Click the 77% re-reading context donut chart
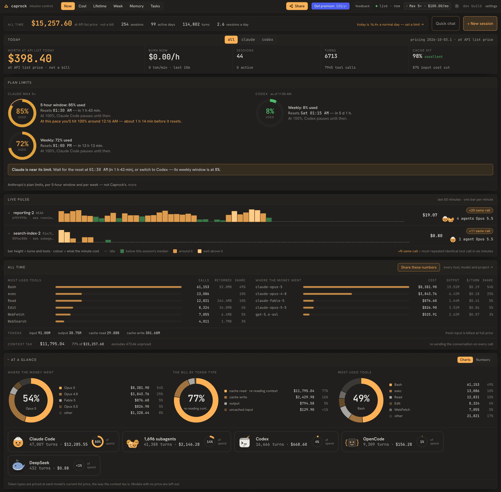 [x=196, y=400]
